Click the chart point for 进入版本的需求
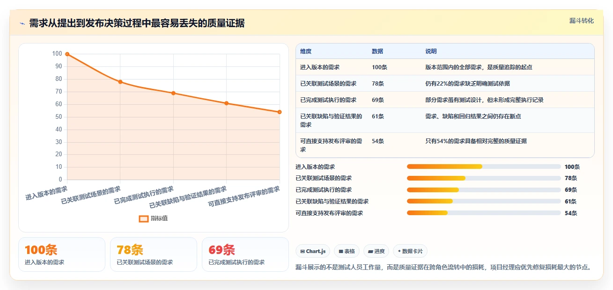This screenshot has width=613, height=290. [67, 54]
